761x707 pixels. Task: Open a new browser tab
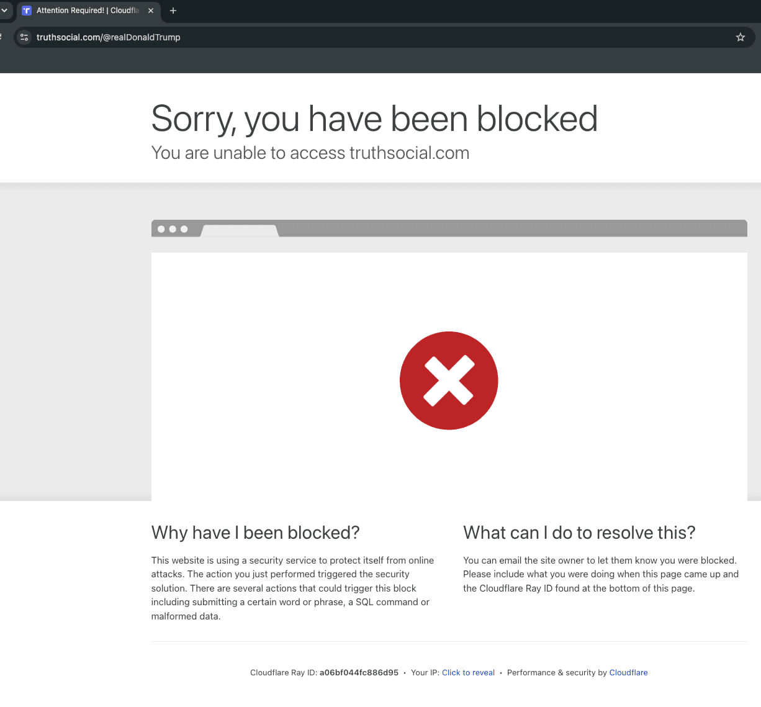point(173,11)
